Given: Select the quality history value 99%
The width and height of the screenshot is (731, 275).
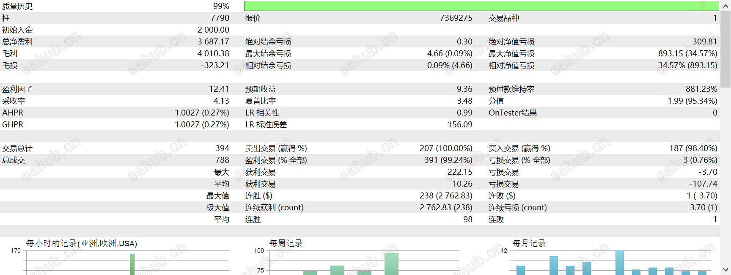Looking at the screenshot, I should coord(221,6).
